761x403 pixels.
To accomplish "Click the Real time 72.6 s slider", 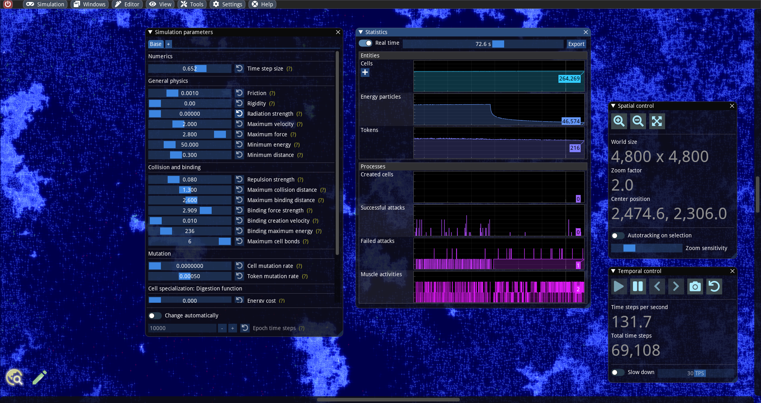I will (483, 44).
